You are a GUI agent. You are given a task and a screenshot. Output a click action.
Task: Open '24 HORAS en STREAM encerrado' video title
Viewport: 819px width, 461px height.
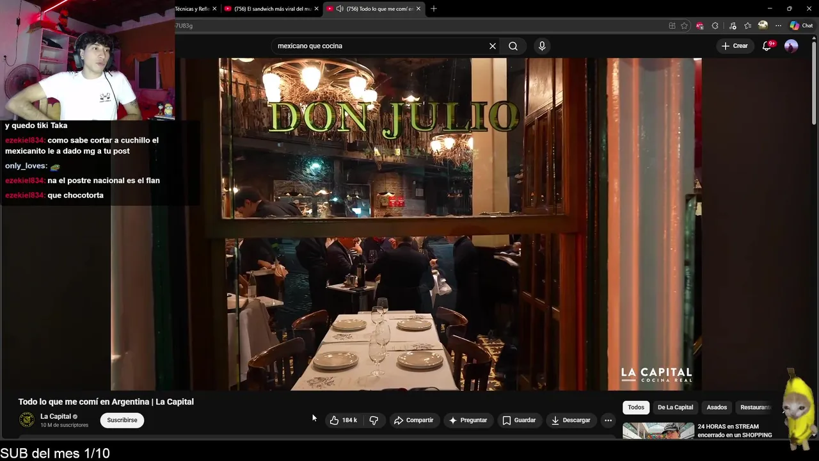735,431
